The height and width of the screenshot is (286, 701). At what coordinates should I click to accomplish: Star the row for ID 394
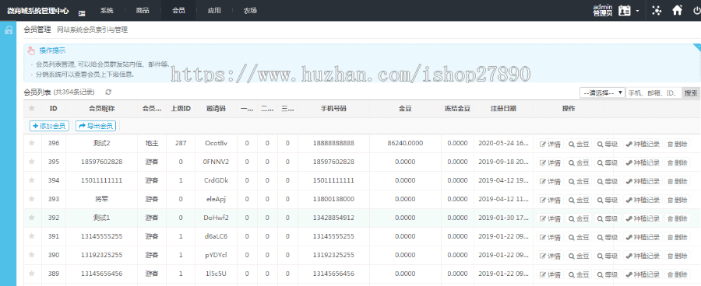[31, 180]
